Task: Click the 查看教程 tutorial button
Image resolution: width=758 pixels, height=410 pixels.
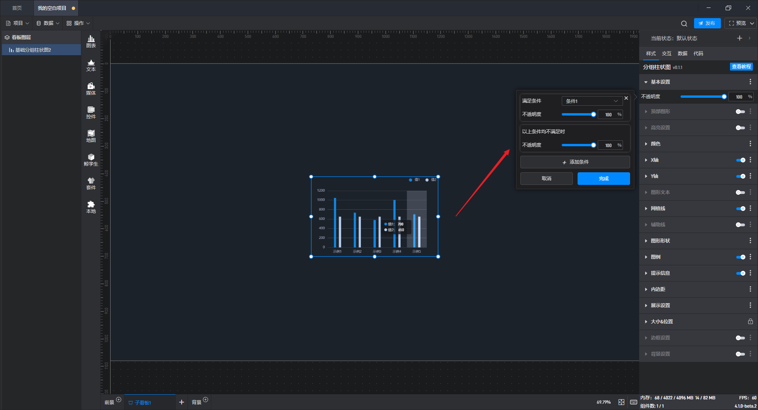Action: point(741,67)
